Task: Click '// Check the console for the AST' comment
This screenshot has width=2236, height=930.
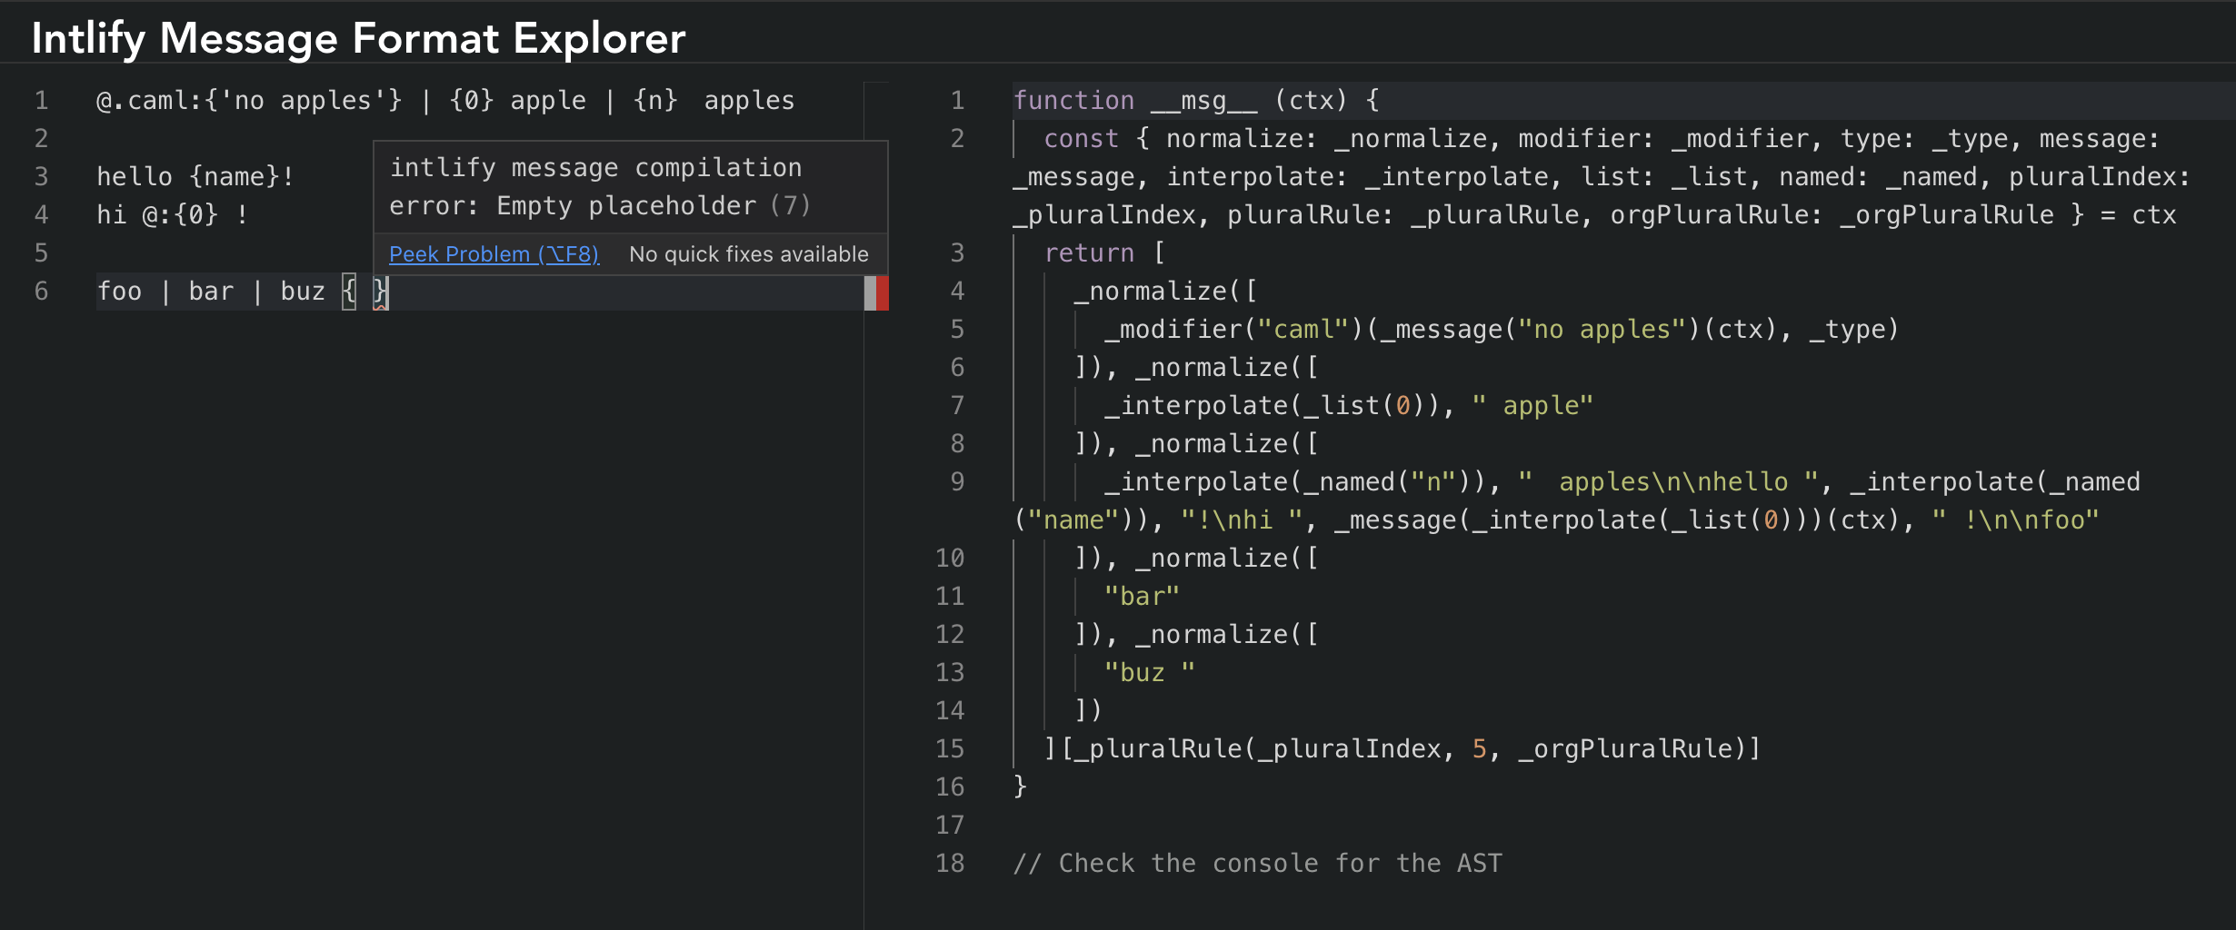Action: (x=1258, y=863)
